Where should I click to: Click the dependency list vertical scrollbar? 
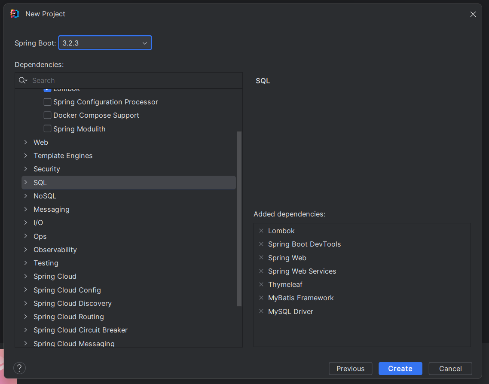239,219
